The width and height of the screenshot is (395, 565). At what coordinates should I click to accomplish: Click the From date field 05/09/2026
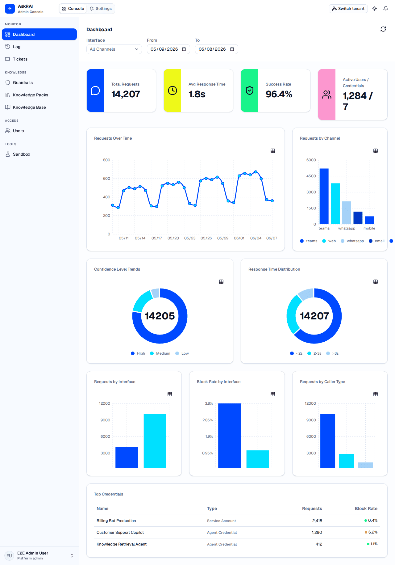168,49
